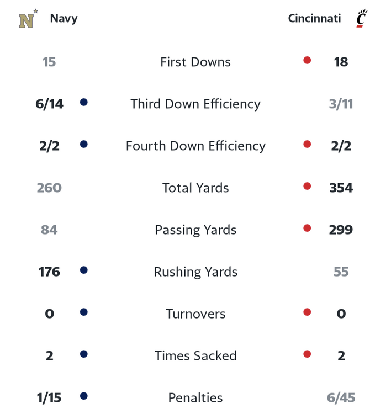This screenshot has width=391, height=414.
Task: Click Cincinnati's 299 passing yards value
Action: click(x=341, y=230)
